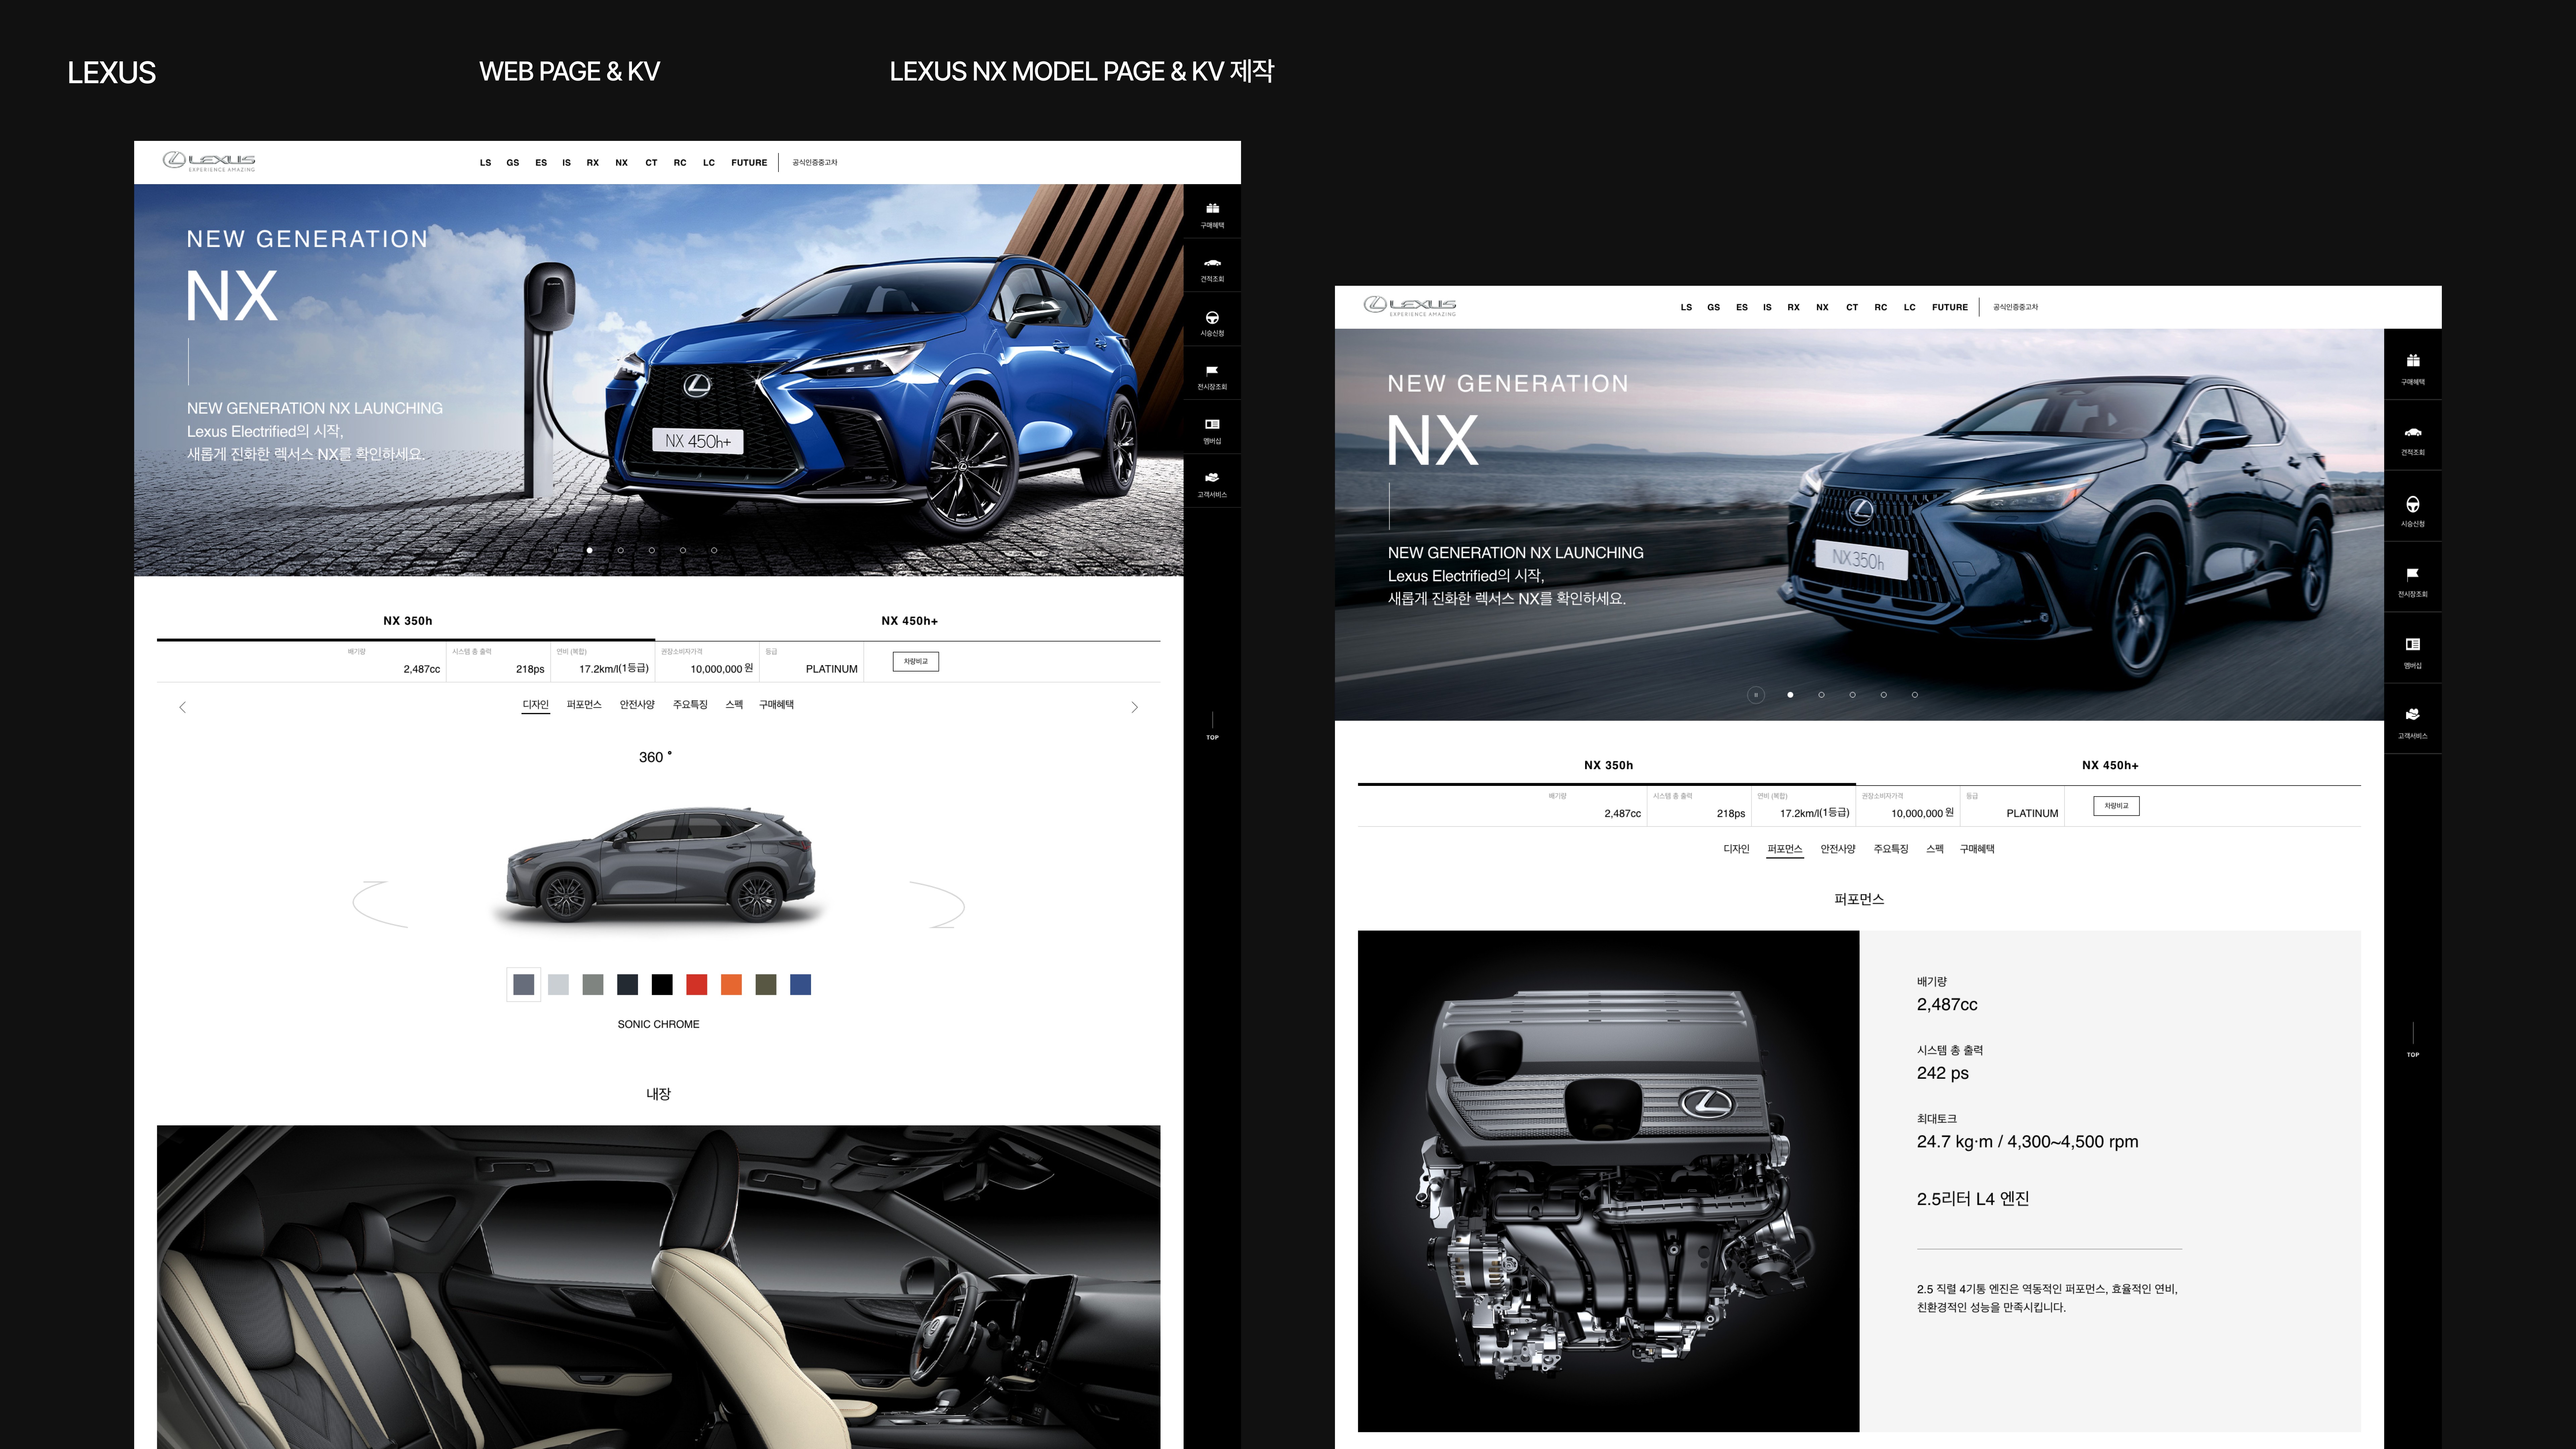
Task: Choose the red color swatch
Action: pos(697,985)
